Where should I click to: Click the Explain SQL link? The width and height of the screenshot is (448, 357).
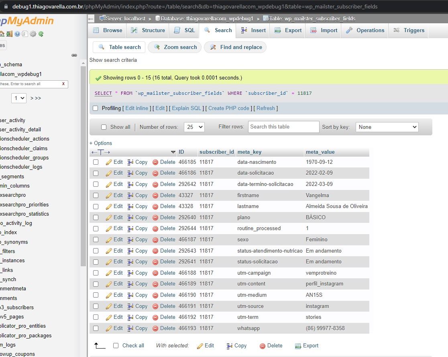(x=186, y=108)
